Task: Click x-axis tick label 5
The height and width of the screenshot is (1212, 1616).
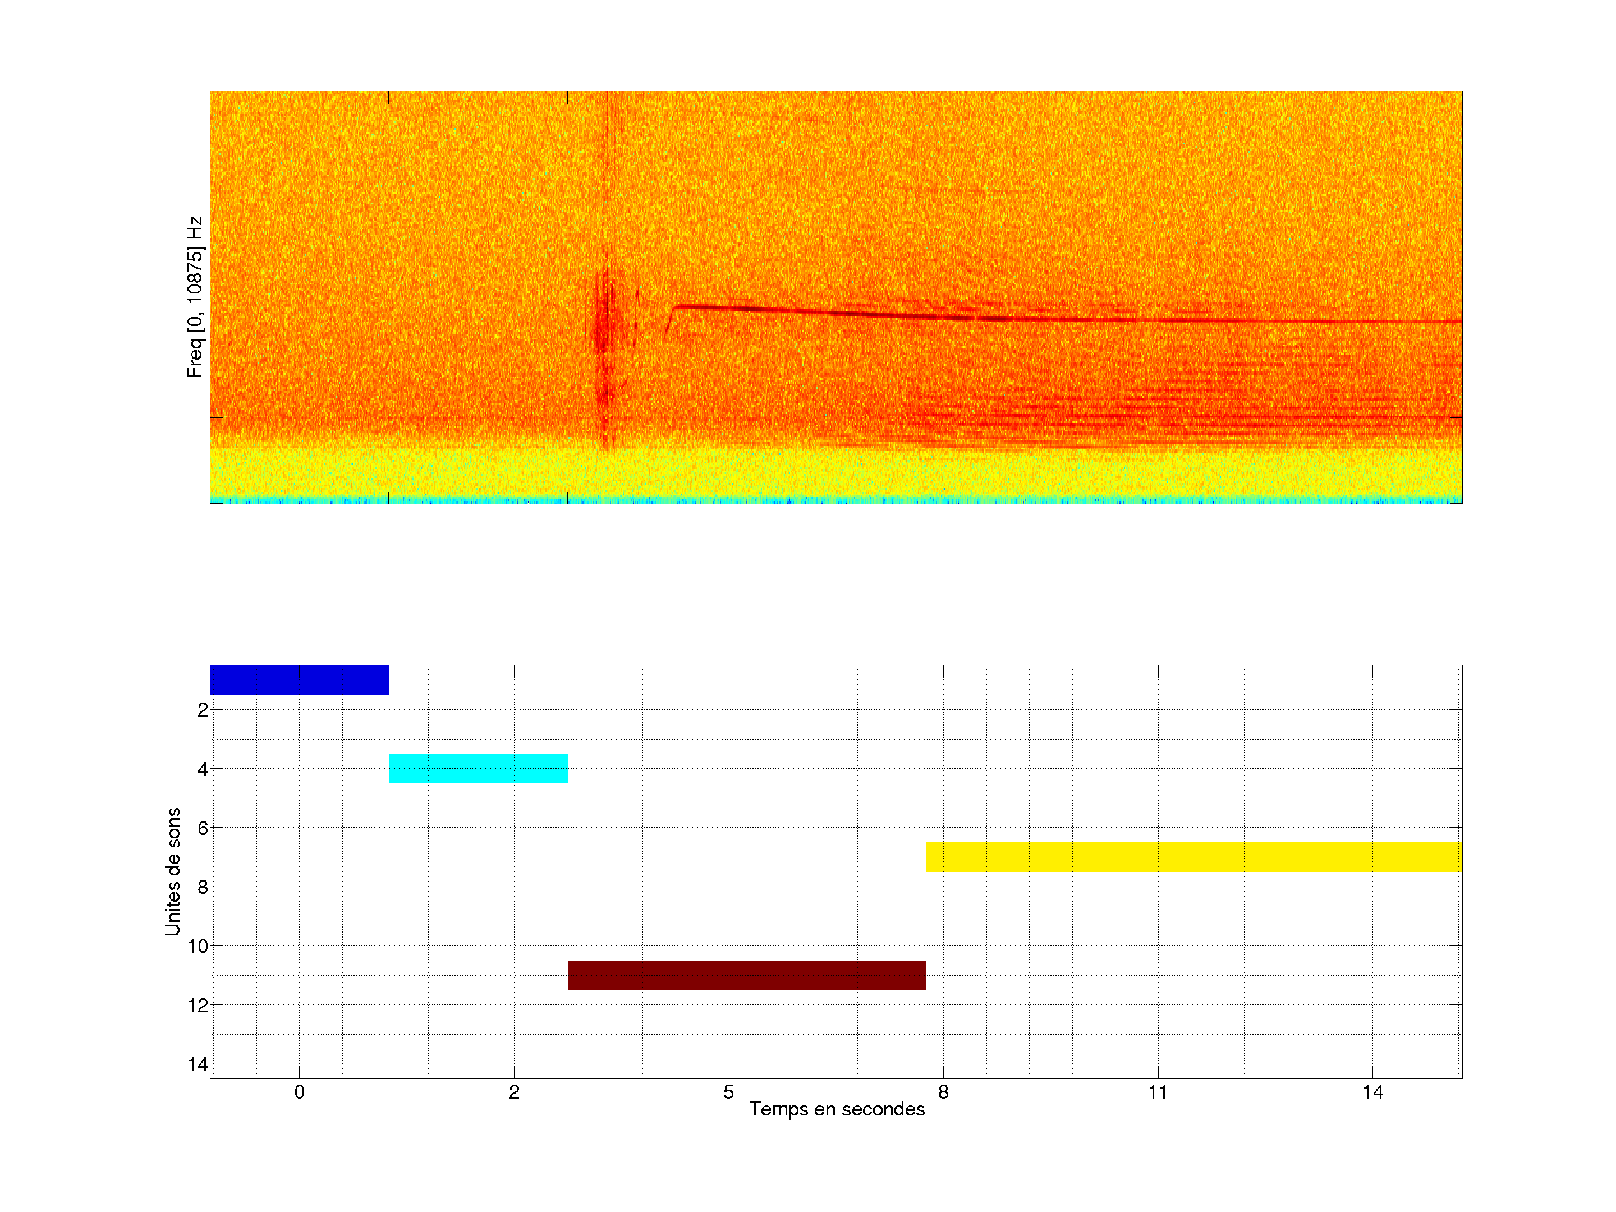Action: pyautogui.click(x=728, y=1092)
